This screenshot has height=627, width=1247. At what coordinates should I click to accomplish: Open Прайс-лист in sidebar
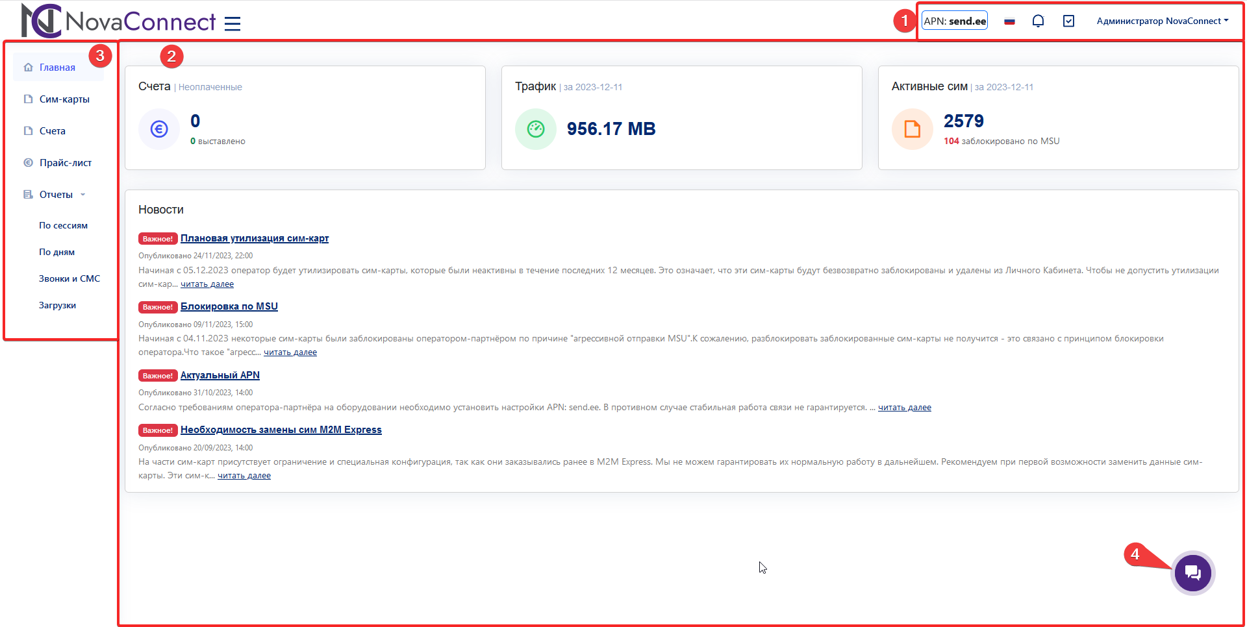click(65, 163)
